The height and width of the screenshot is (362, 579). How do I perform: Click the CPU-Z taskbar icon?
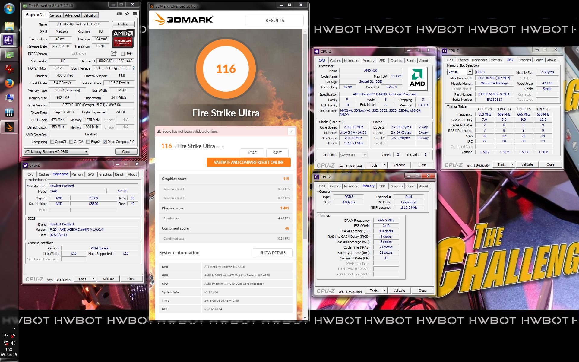pos(8,40)
